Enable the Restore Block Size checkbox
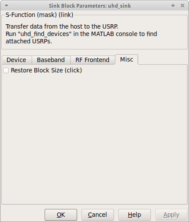This screenshot has width=189, height=222. click(6, 71)
